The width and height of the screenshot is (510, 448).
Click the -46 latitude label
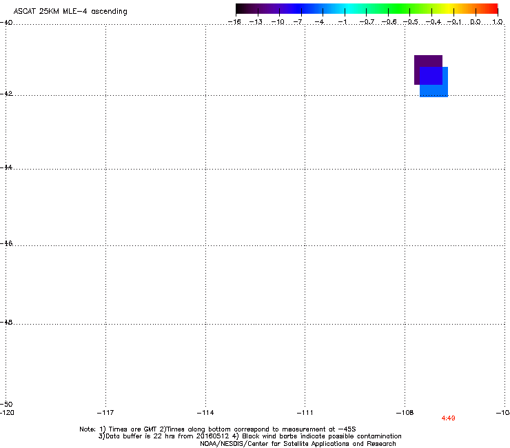(x=6, y=243)
